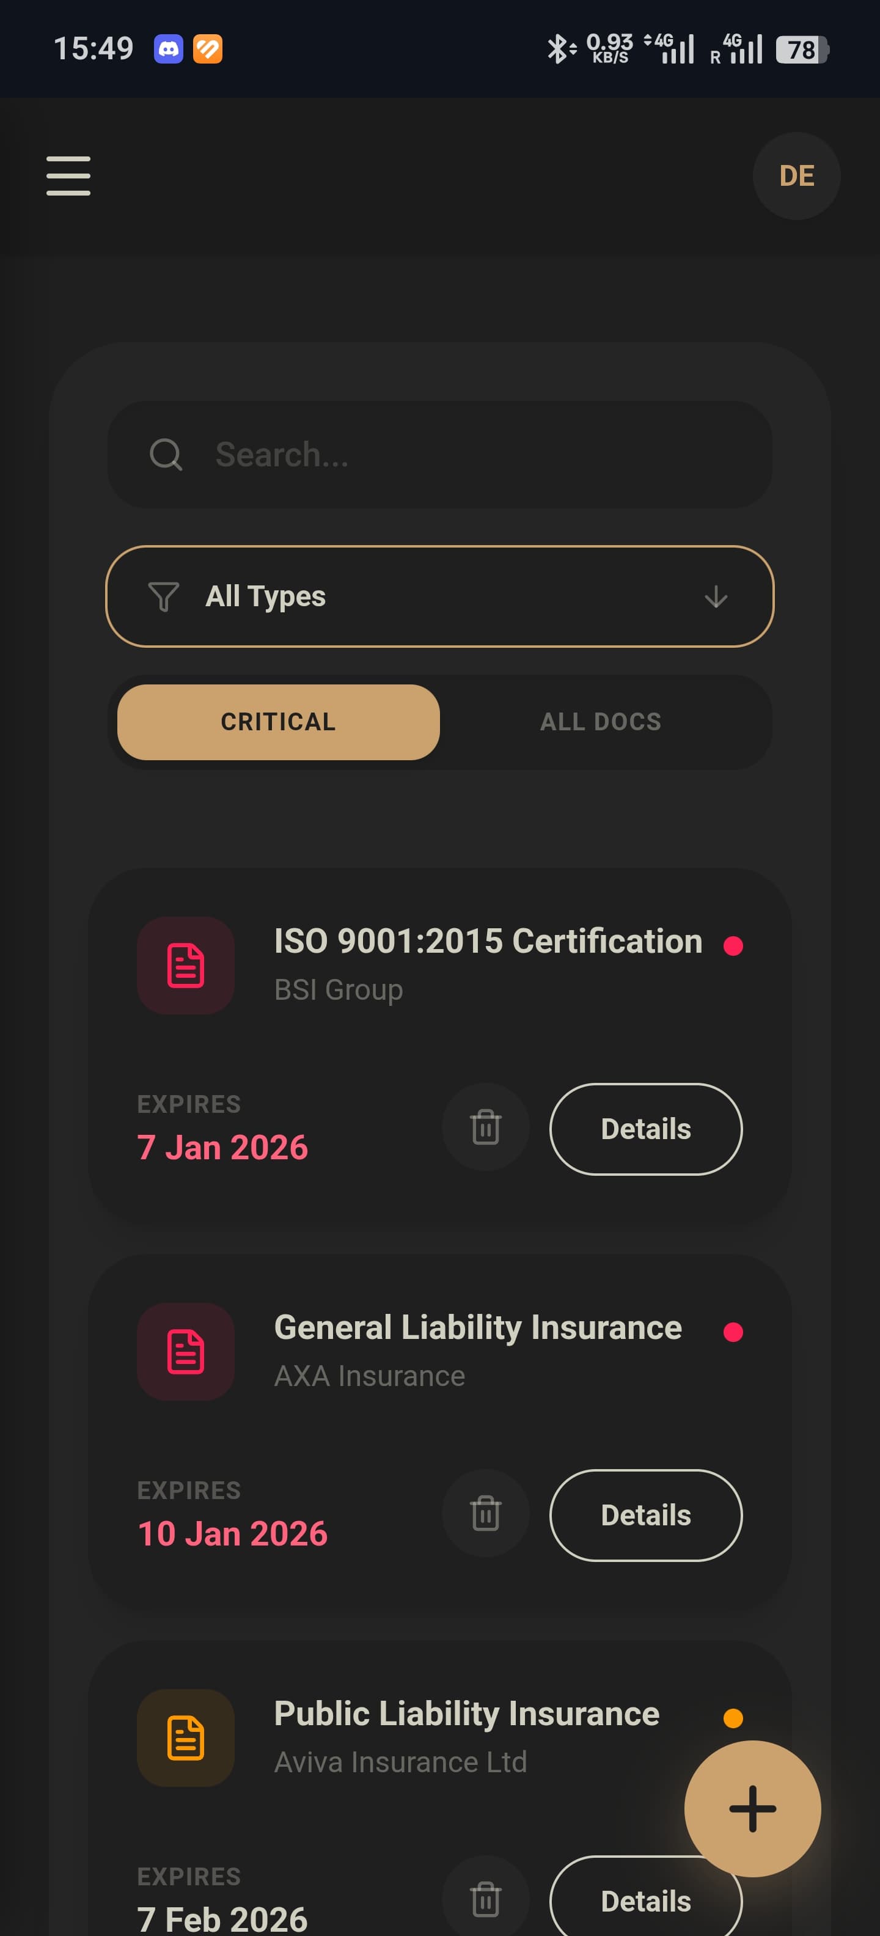
Task: Tap the plus button to add document
Action: point(752,1808)
